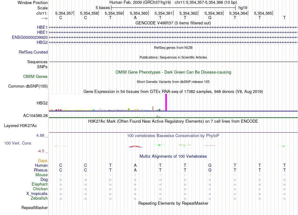Select the Human alignment row label
The image size is (298, 215).
[41, 165]
